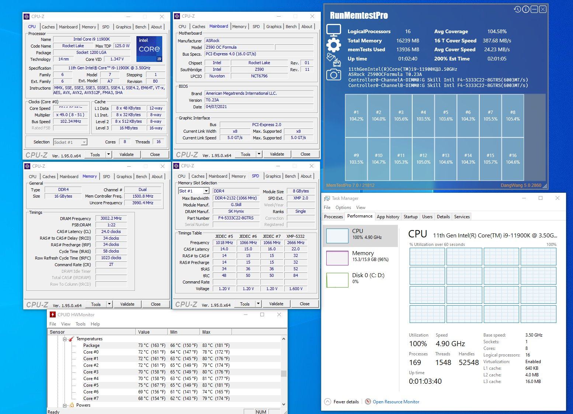Viewport: 573px width, 414px height.
Task: Open the HWMonitor File menu
Action: click(x=53, y=324)
